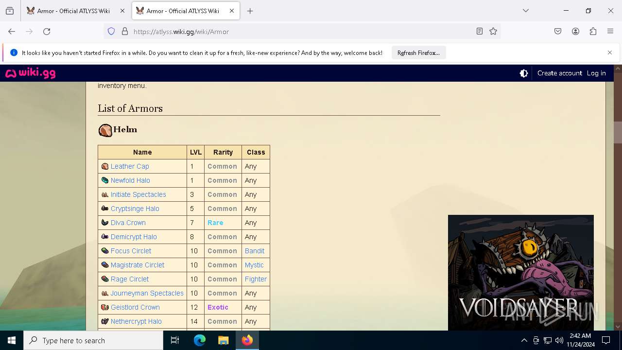Open Task View on taskbar
The width and height of the screenshot is (622, 350).
[175, 340]
